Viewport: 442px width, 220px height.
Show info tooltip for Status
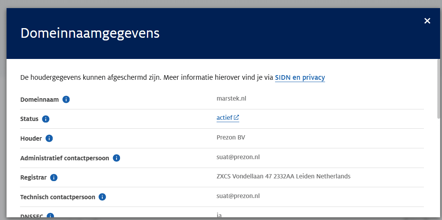(46, 119)
